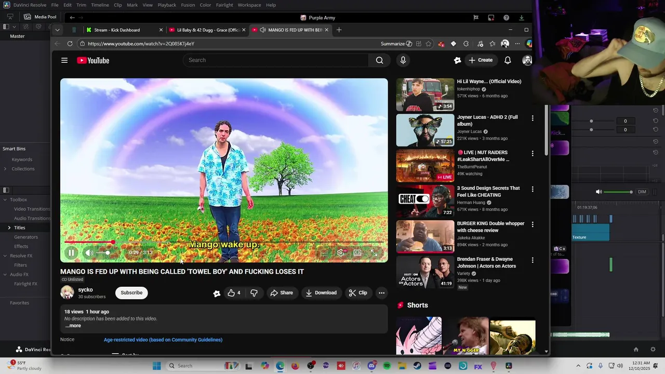Open the sycko channel avatar
Viewport: 665px width, 374px height.
(x=67, y=293)
